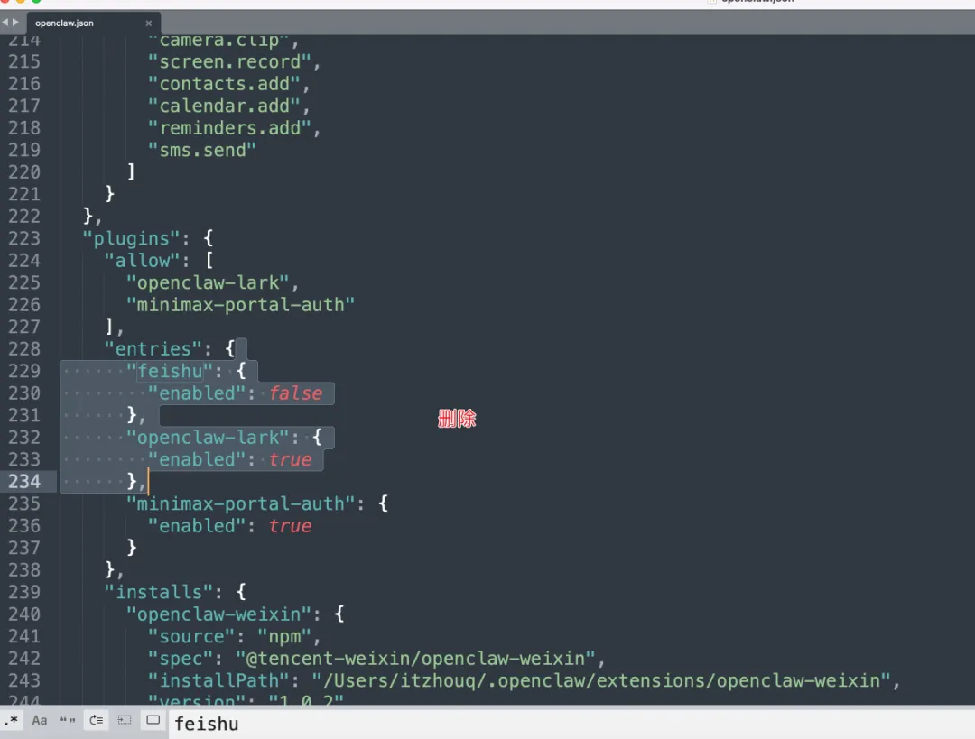This screenshot has height=739, width=975.
Task: Click "openclaw-lark" key on line 232
Action: coord(207,438)
